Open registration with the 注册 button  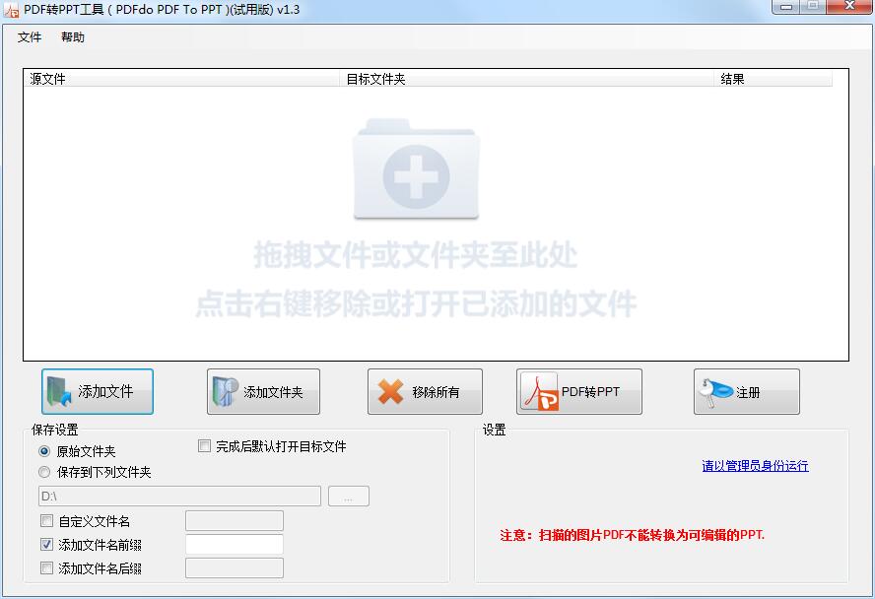(747, 391)
